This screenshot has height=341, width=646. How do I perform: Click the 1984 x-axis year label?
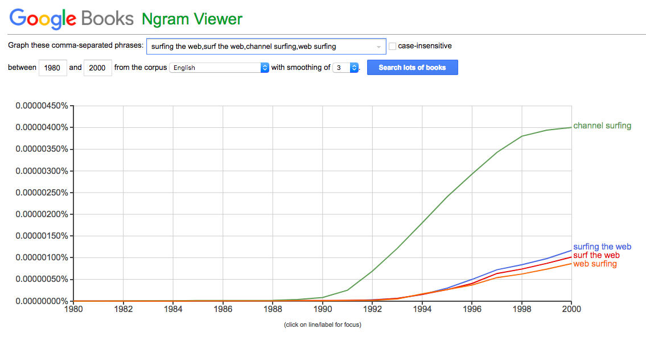[173, 309]
